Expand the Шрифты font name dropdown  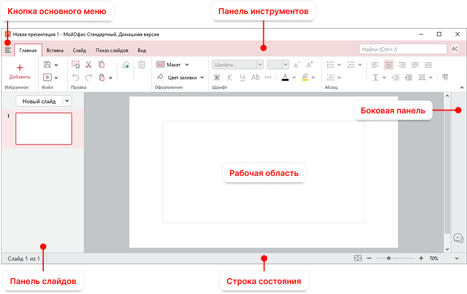click(236, 65)
